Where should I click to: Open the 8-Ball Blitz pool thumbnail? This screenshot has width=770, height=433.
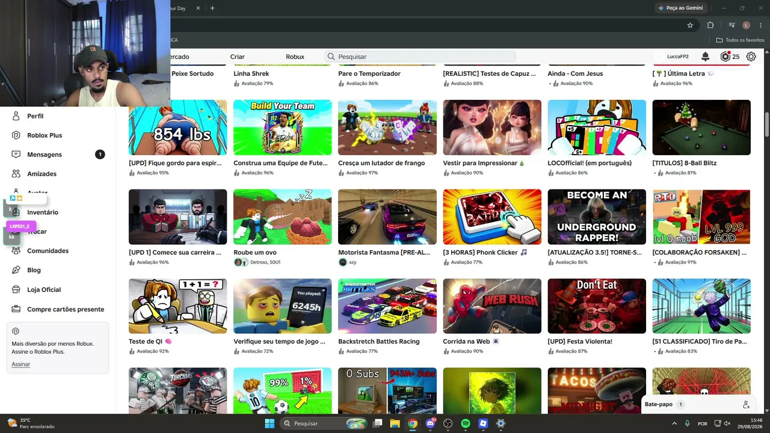[x=701, y=127]
